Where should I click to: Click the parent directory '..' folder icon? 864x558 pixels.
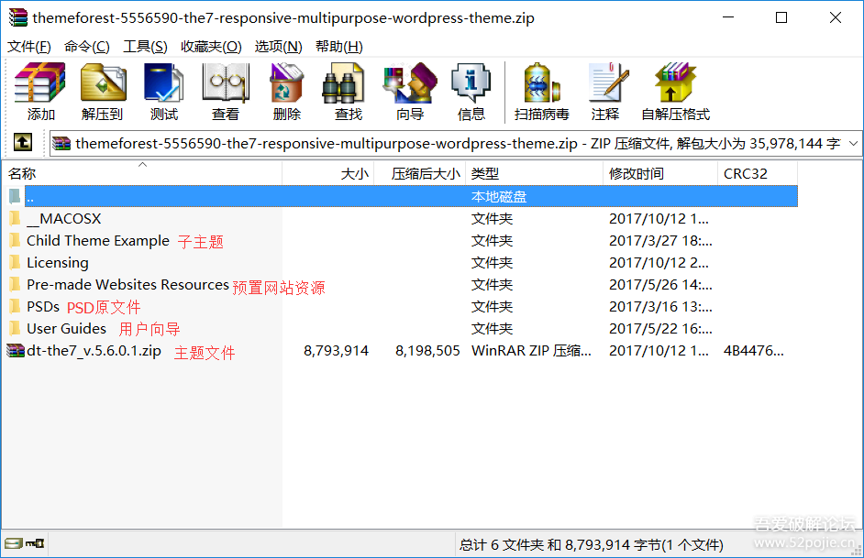(15, 196)
